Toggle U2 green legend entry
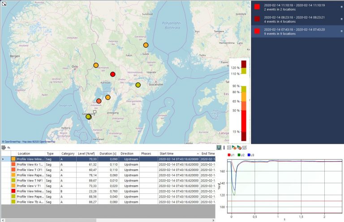This screenshot has width=344, height=222. [241, 155]
